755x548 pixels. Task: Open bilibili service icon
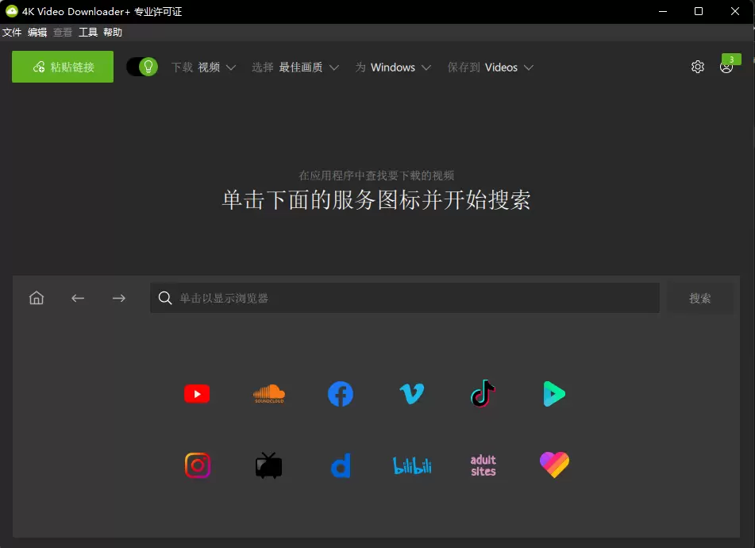tap(412, 465)
